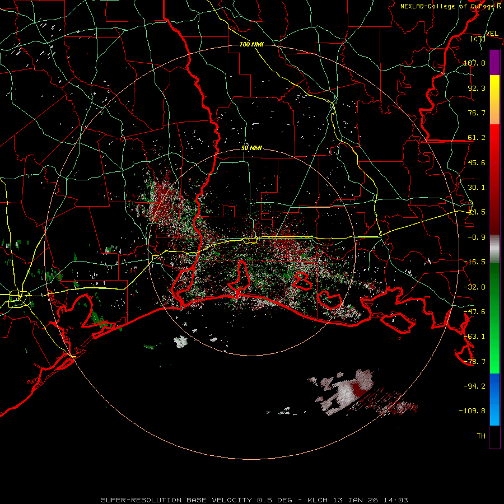Click the -0.9 legend value
Screen dimensions: 504x504
(x=477, y=237)
